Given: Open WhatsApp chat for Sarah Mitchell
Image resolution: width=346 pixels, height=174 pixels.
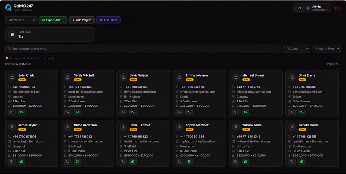Looking at the screenshot, I should 77,112.
